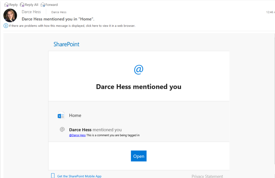Click the large blue @ mention icon
Image resolution: width=275 pixels, height=178 pixels.
pyautogui.click(x=139, y=70)
